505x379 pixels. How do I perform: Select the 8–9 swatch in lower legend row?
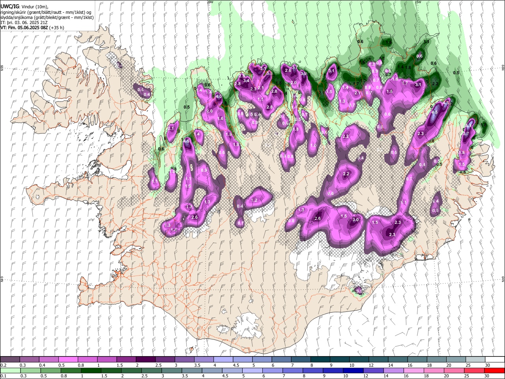click(312, 370)
